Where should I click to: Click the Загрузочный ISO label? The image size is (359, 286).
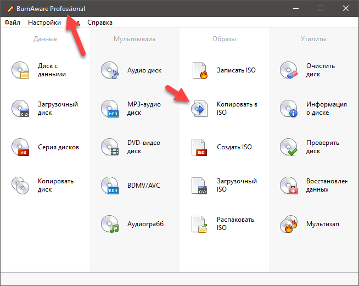pyautogui.click(x=237, y=185)
